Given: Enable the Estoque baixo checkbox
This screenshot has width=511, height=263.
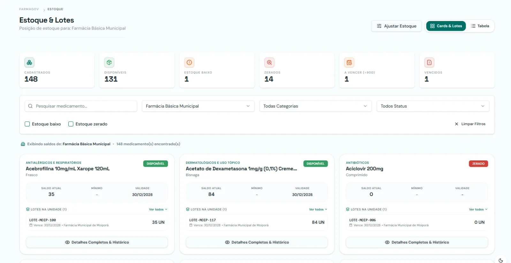Looking at the screenshot, I should 27,124.
